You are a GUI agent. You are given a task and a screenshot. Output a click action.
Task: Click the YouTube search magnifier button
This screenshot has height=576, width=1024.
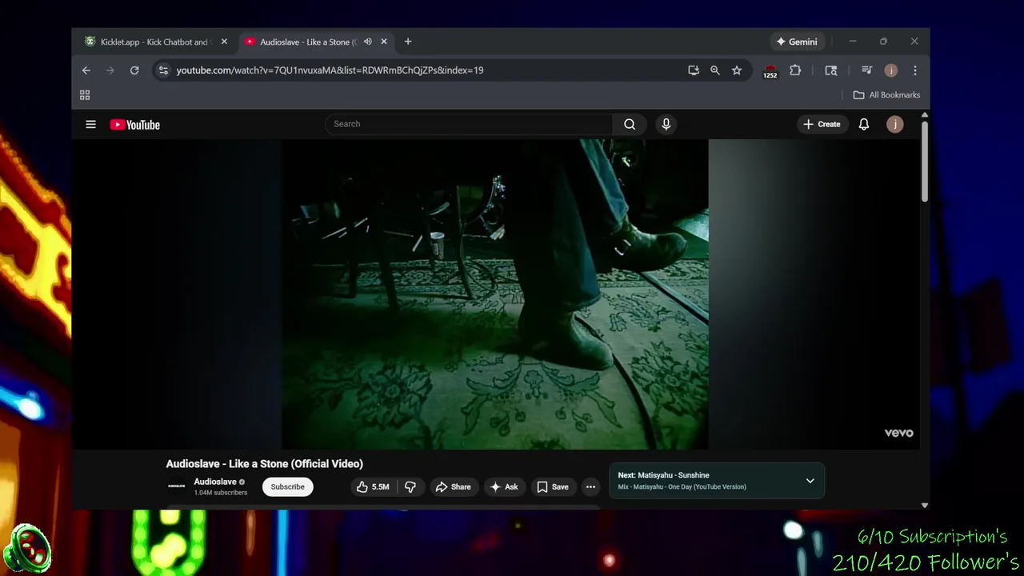click(x=630, y=124)
